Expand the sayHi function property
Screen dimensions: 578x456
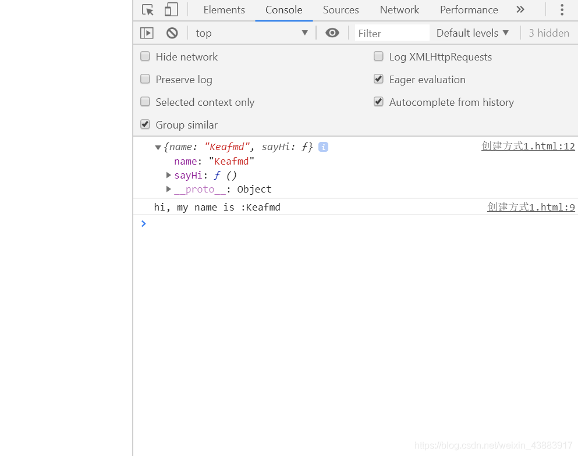[168, 175]
